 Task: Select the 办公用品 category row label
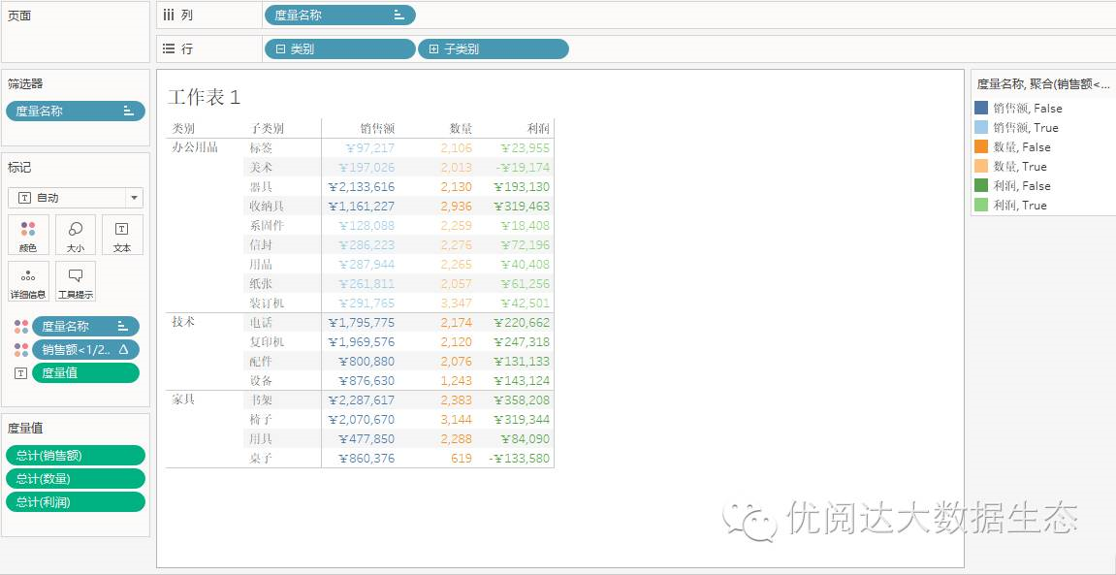[195, 148]
